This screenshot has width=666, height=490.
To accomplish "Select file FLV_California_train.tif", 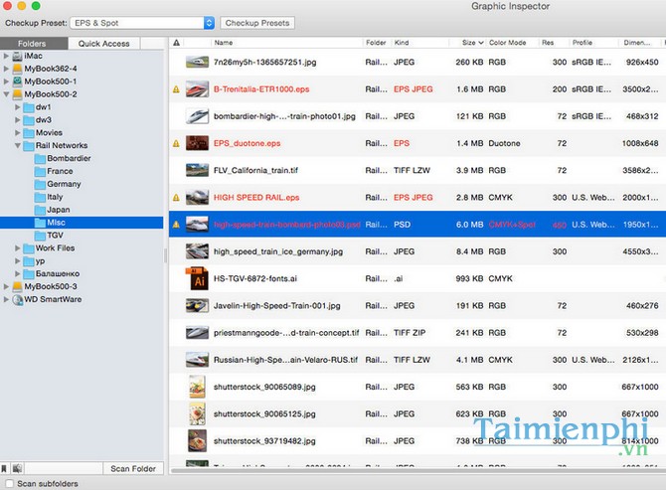I will pos(255,171).
